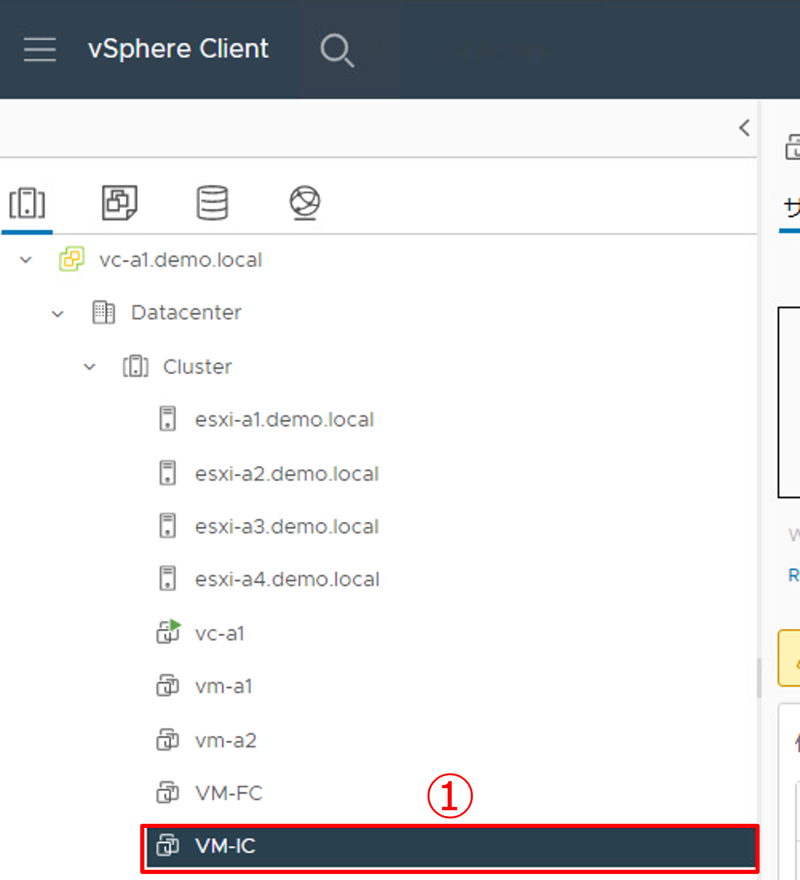Select the Datacenter item in tree
This screenshot has height=880, width=800.
(186, 313)
